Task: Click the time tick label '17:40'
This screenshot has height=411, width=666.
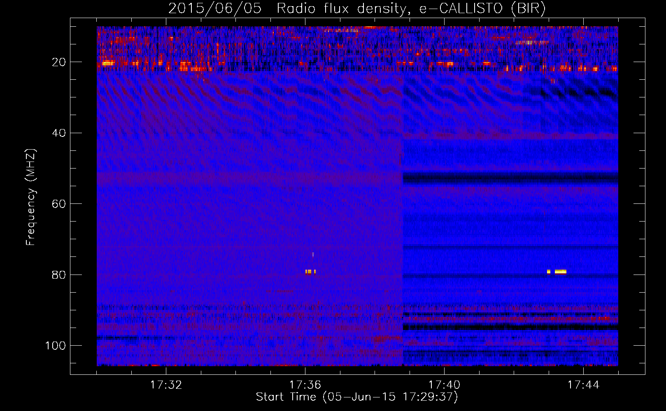Action: 444,385
